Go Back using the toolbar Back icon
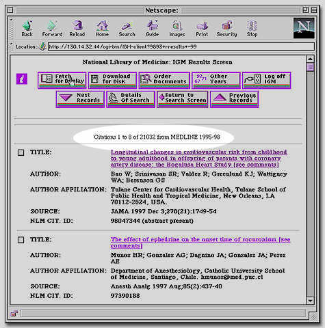The image size is (325, 328). [x=27, y=28]
